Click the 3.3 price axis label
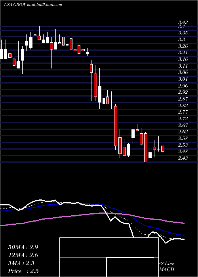198x277 pixels. point(181,40)
